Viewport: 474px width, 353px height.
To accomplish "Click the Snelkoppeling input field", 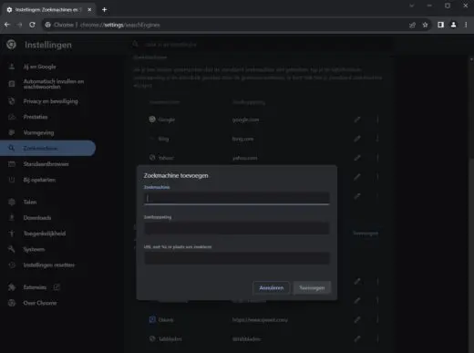I will (237, 228).
